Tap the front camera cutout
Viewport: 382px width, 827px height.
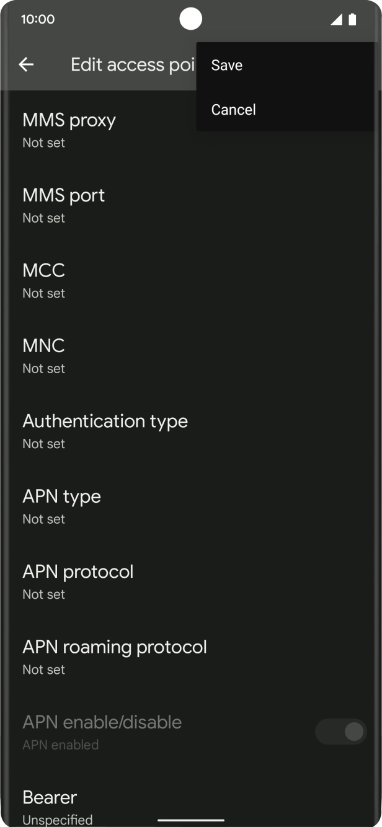[191, 19]
